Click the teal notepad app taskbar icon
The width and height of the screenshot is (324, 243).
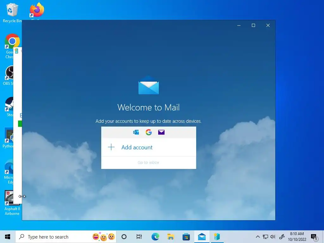tap(217, 237)
